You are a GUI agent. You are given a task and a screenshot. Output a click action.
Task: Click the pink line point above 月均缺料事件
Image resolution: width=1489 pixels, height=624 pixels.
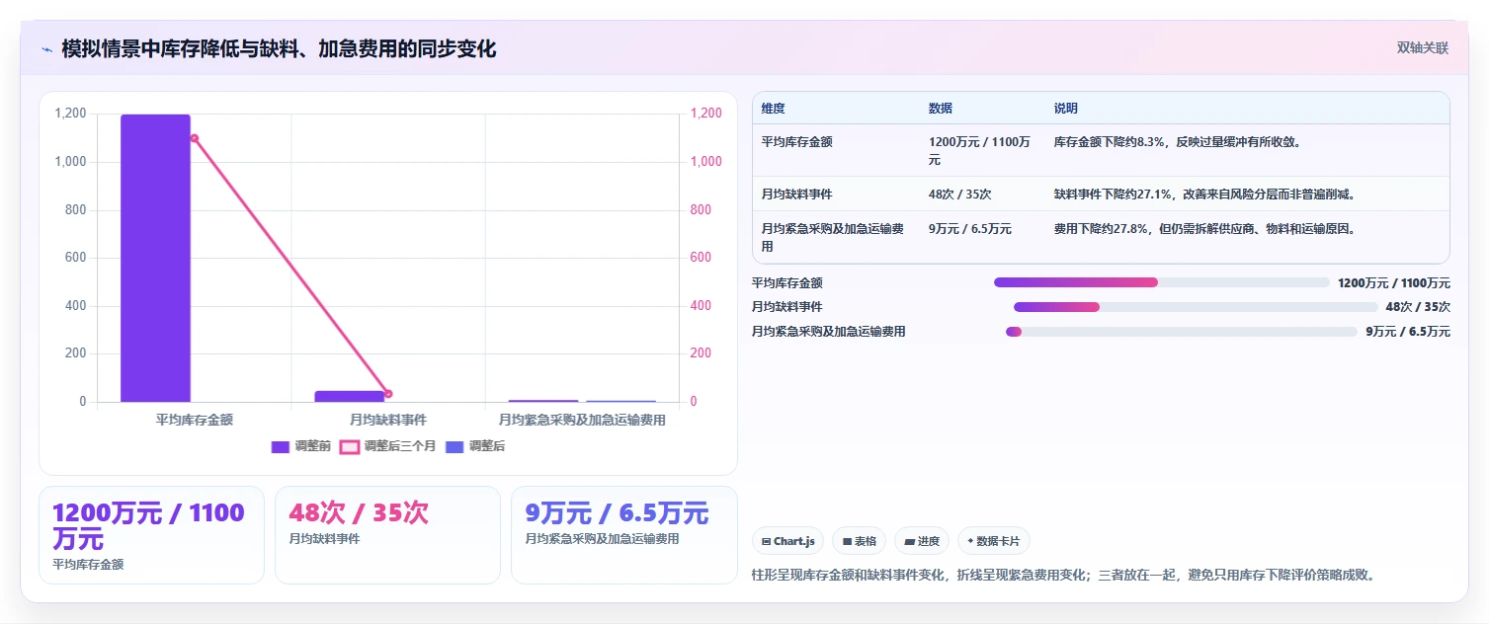(x=387, y=394)
